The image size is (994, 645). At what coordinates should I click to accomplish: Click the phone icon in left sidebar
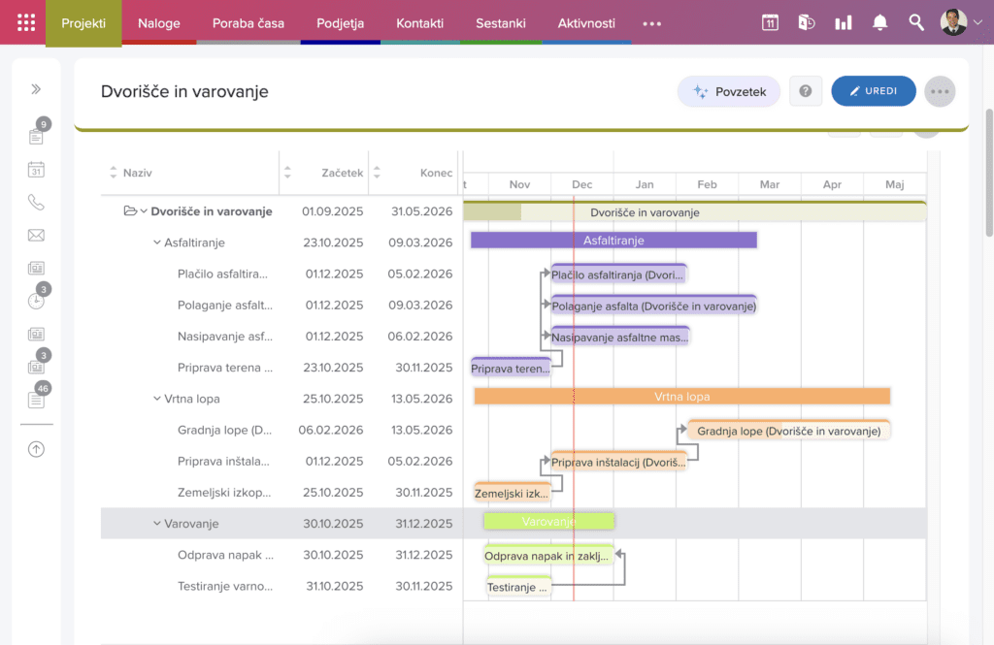tap(36, 203)
